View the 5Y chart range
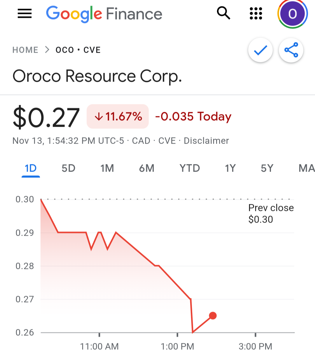 tap(267, 168)
